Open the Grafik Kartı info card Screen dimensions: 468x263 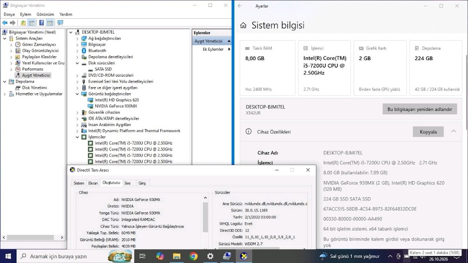point(380,68)
